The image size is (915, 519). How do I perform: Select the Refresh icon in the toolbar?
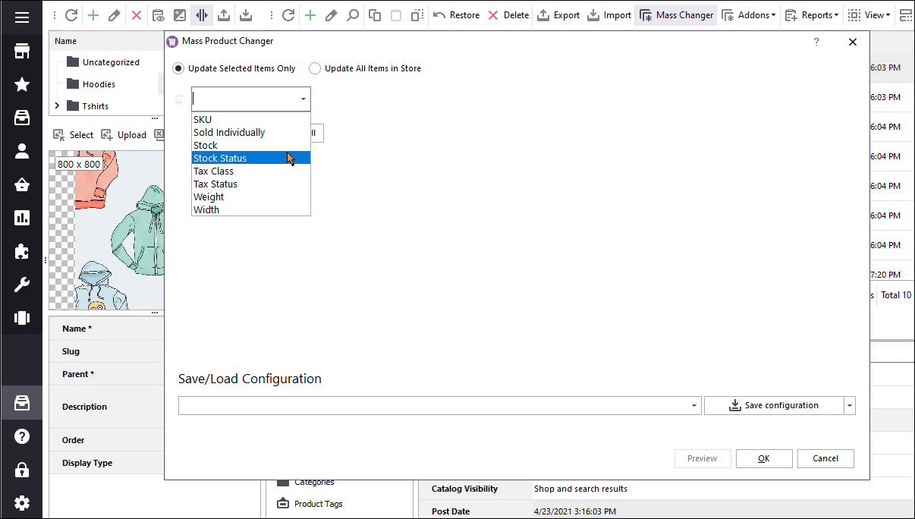[x=71, y=14]
